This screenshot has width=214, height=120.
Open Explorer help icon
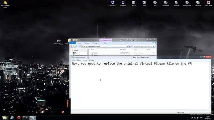pos(155,43)
